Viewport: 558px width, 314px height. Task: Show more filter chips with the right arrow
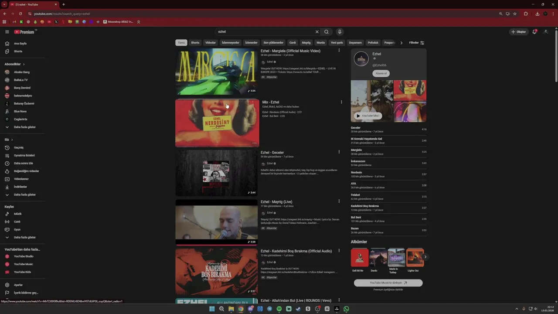tap(401, 43)
